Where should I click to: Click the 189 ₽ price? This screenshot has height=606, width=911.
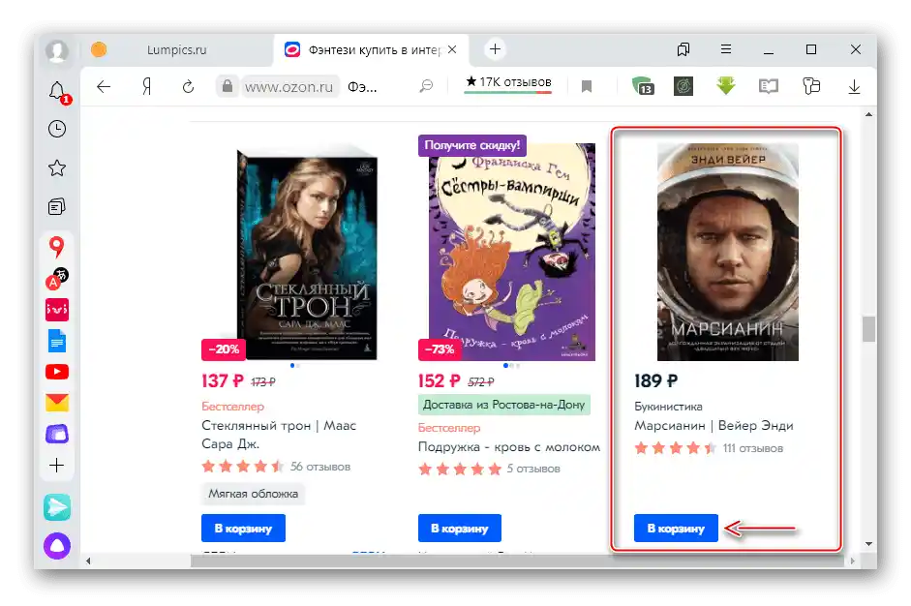tap(656, 381)
